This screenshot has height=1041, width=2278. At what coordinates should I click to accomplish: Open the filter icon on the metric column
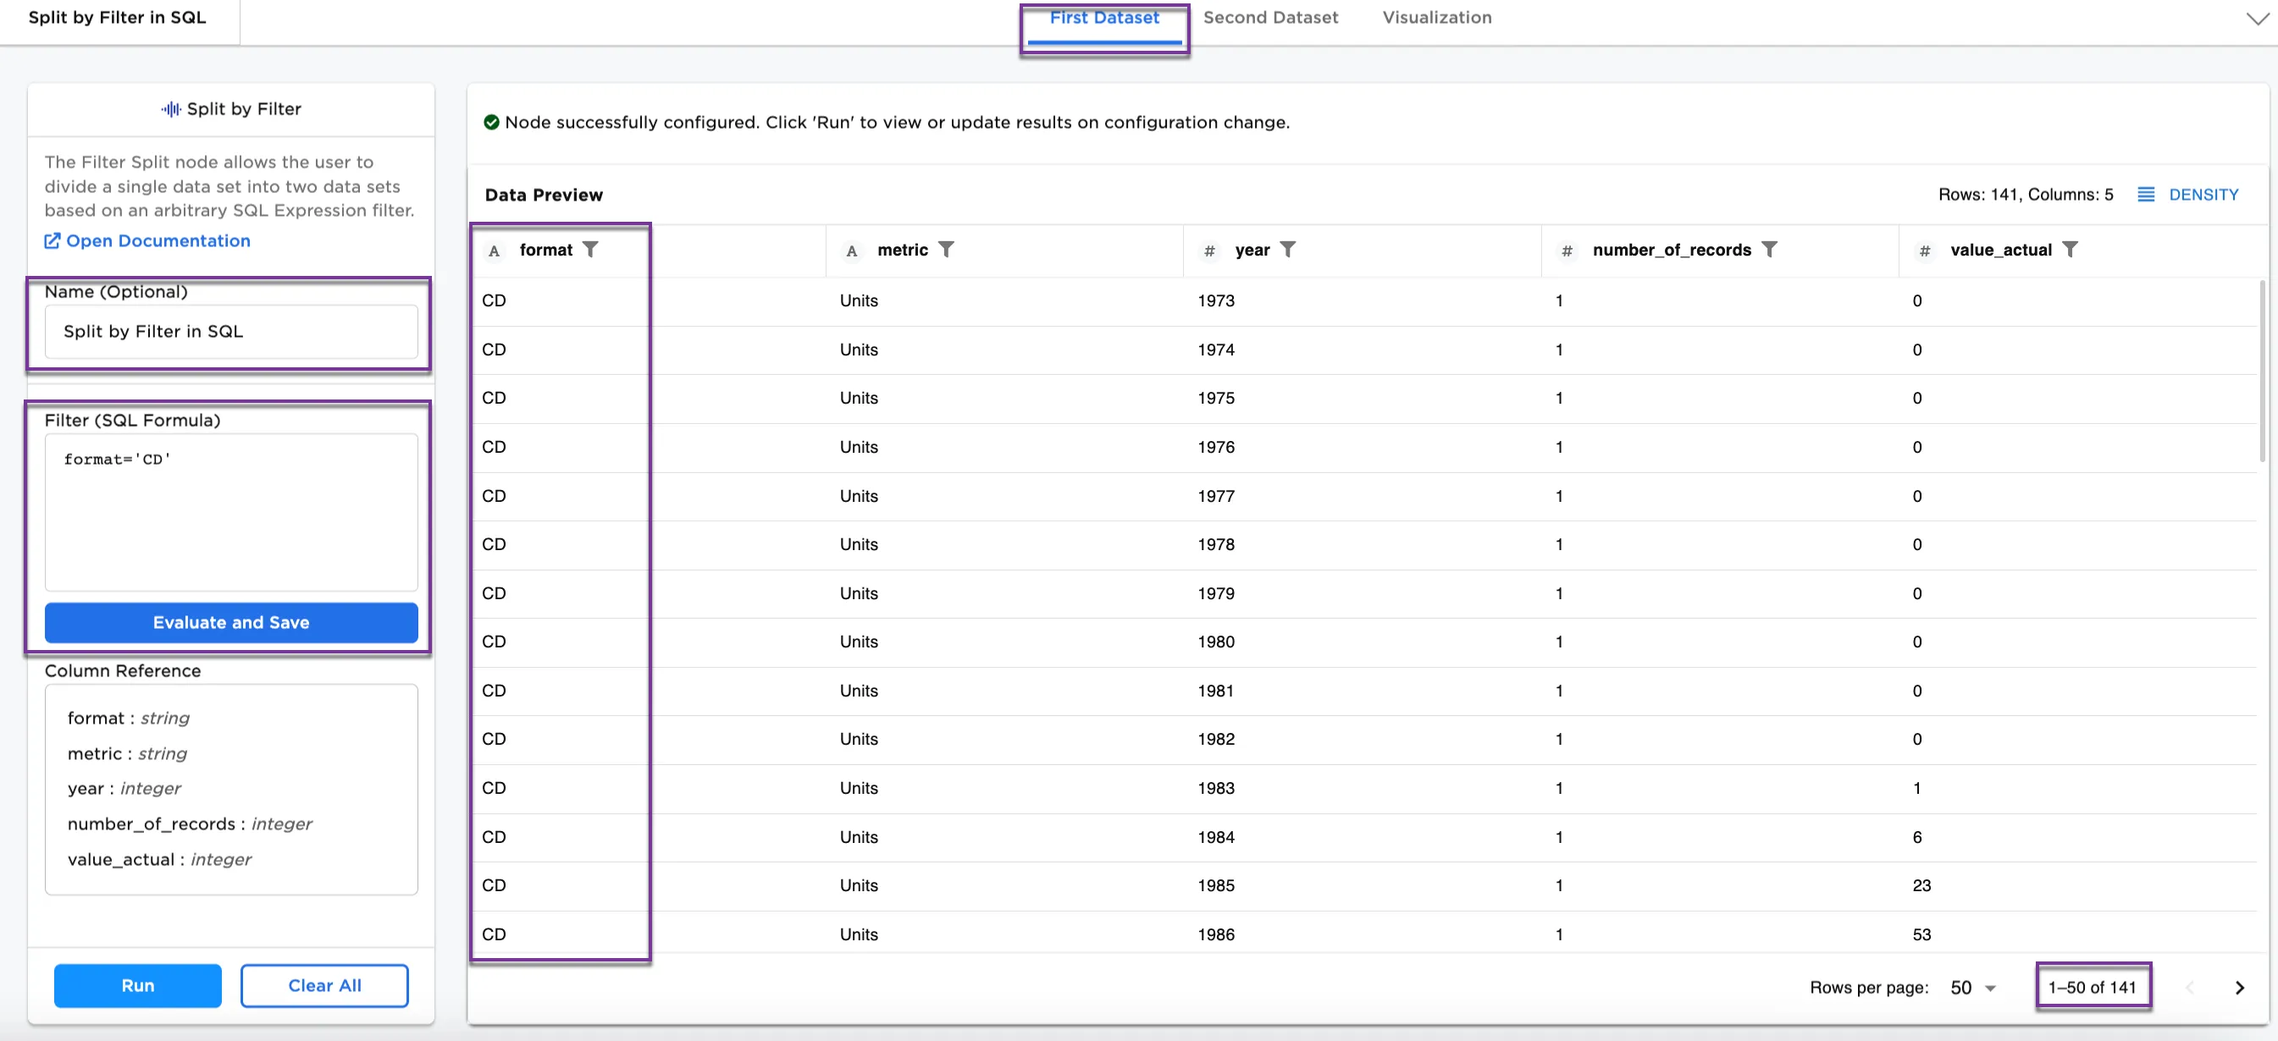point(947,249)
